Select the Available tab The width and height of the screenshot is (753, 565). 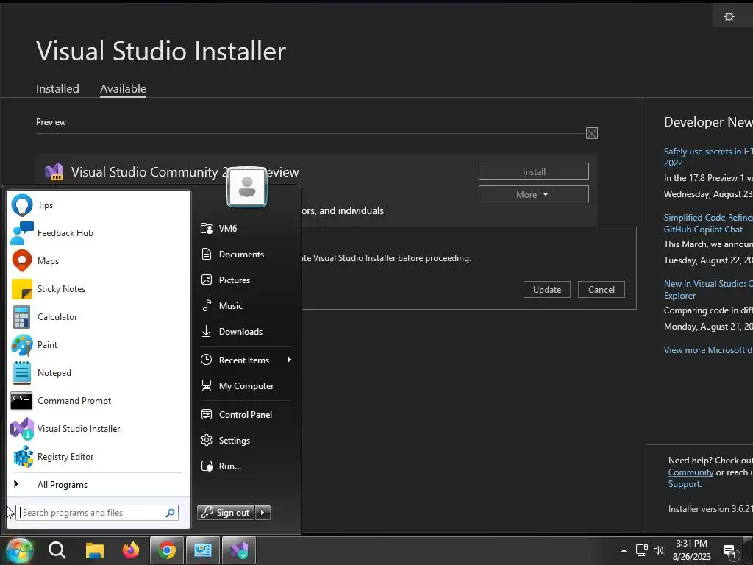(x=123, y=89)
